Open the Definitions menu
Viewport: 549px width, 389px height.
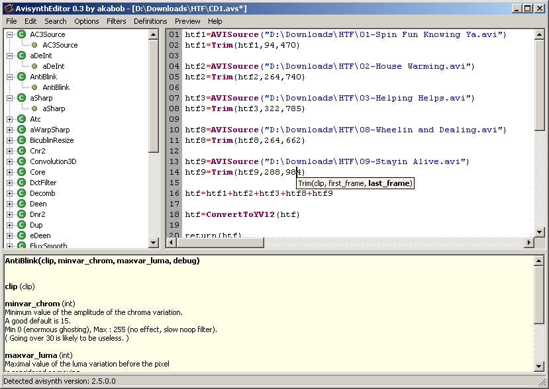click(150, 21)
